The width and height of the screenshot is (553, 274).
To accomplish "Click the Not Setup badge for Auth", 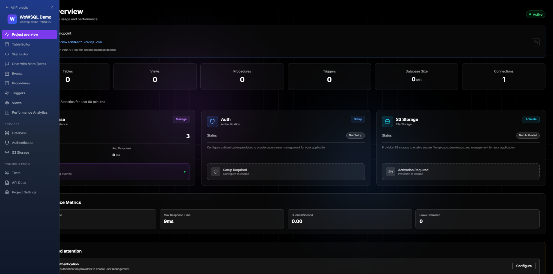I will (x=355, y=135).
